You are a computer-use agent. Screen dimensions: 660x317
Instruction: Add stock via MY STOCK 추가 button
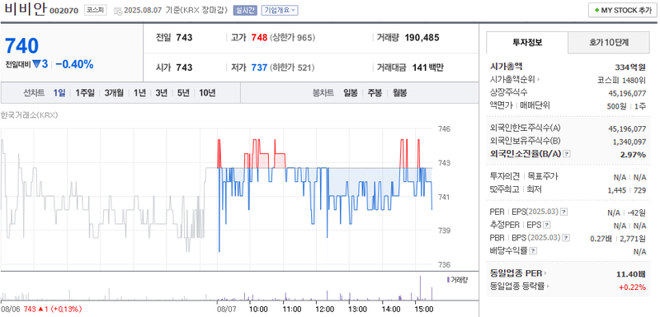pos(622,11)
